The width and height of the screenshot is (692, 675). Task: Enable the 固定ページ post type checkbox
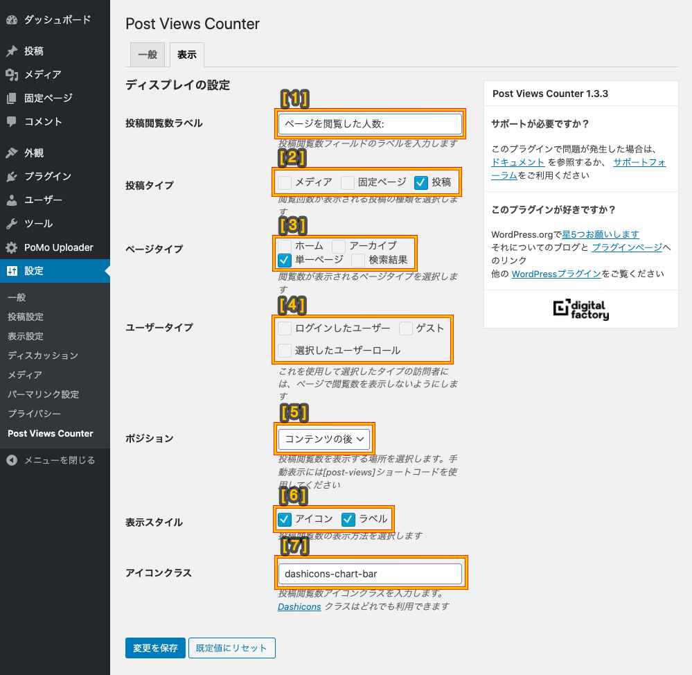pyautogui.click(x=348, y=182)
